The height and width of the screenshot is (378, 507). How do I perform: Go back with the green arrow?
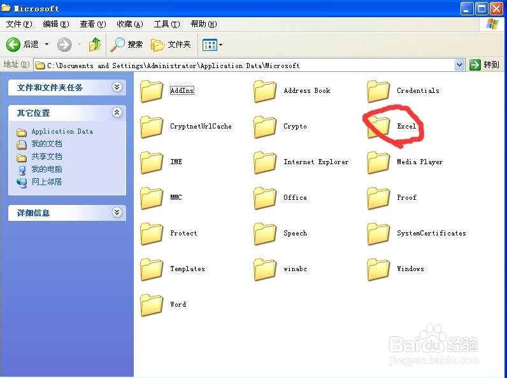pyautogui.click(x=13, y=45)
